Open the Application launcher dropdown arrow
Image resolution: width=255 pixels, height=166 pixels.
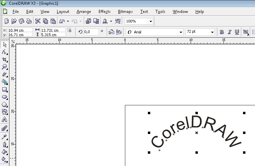pos(111,21)
